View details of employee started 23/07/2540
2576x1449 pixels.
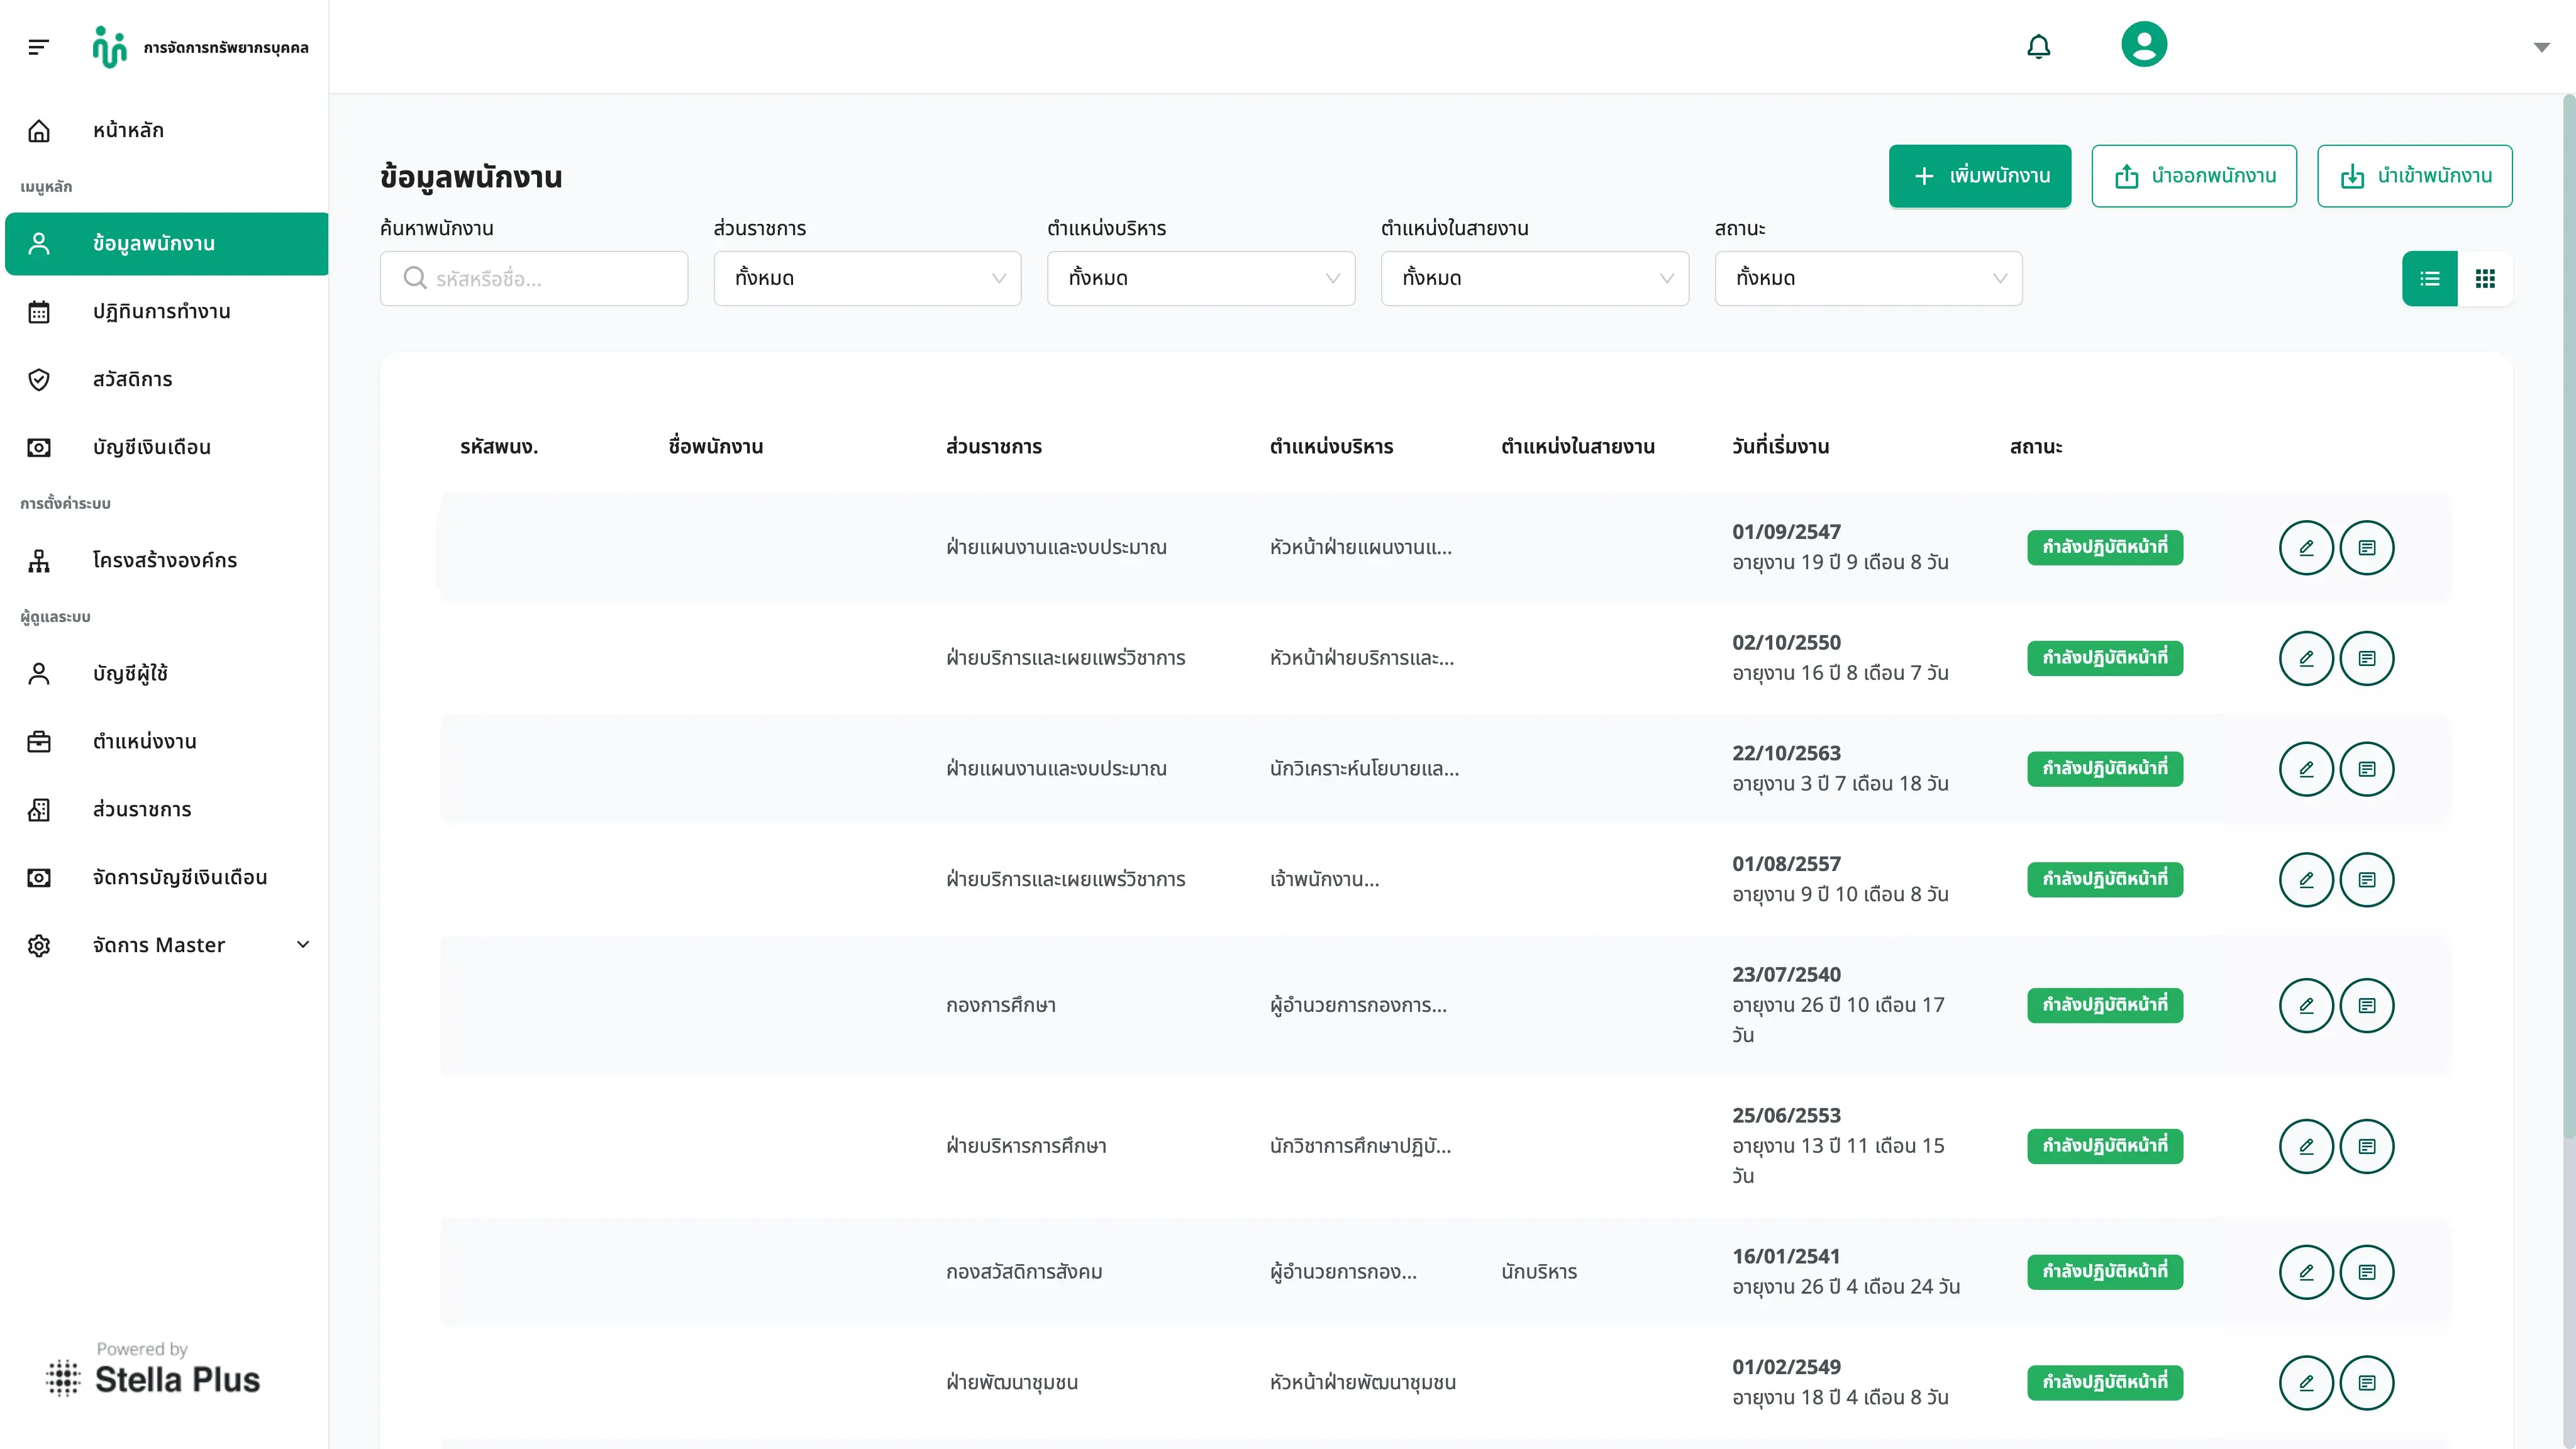(2367, 1005)
